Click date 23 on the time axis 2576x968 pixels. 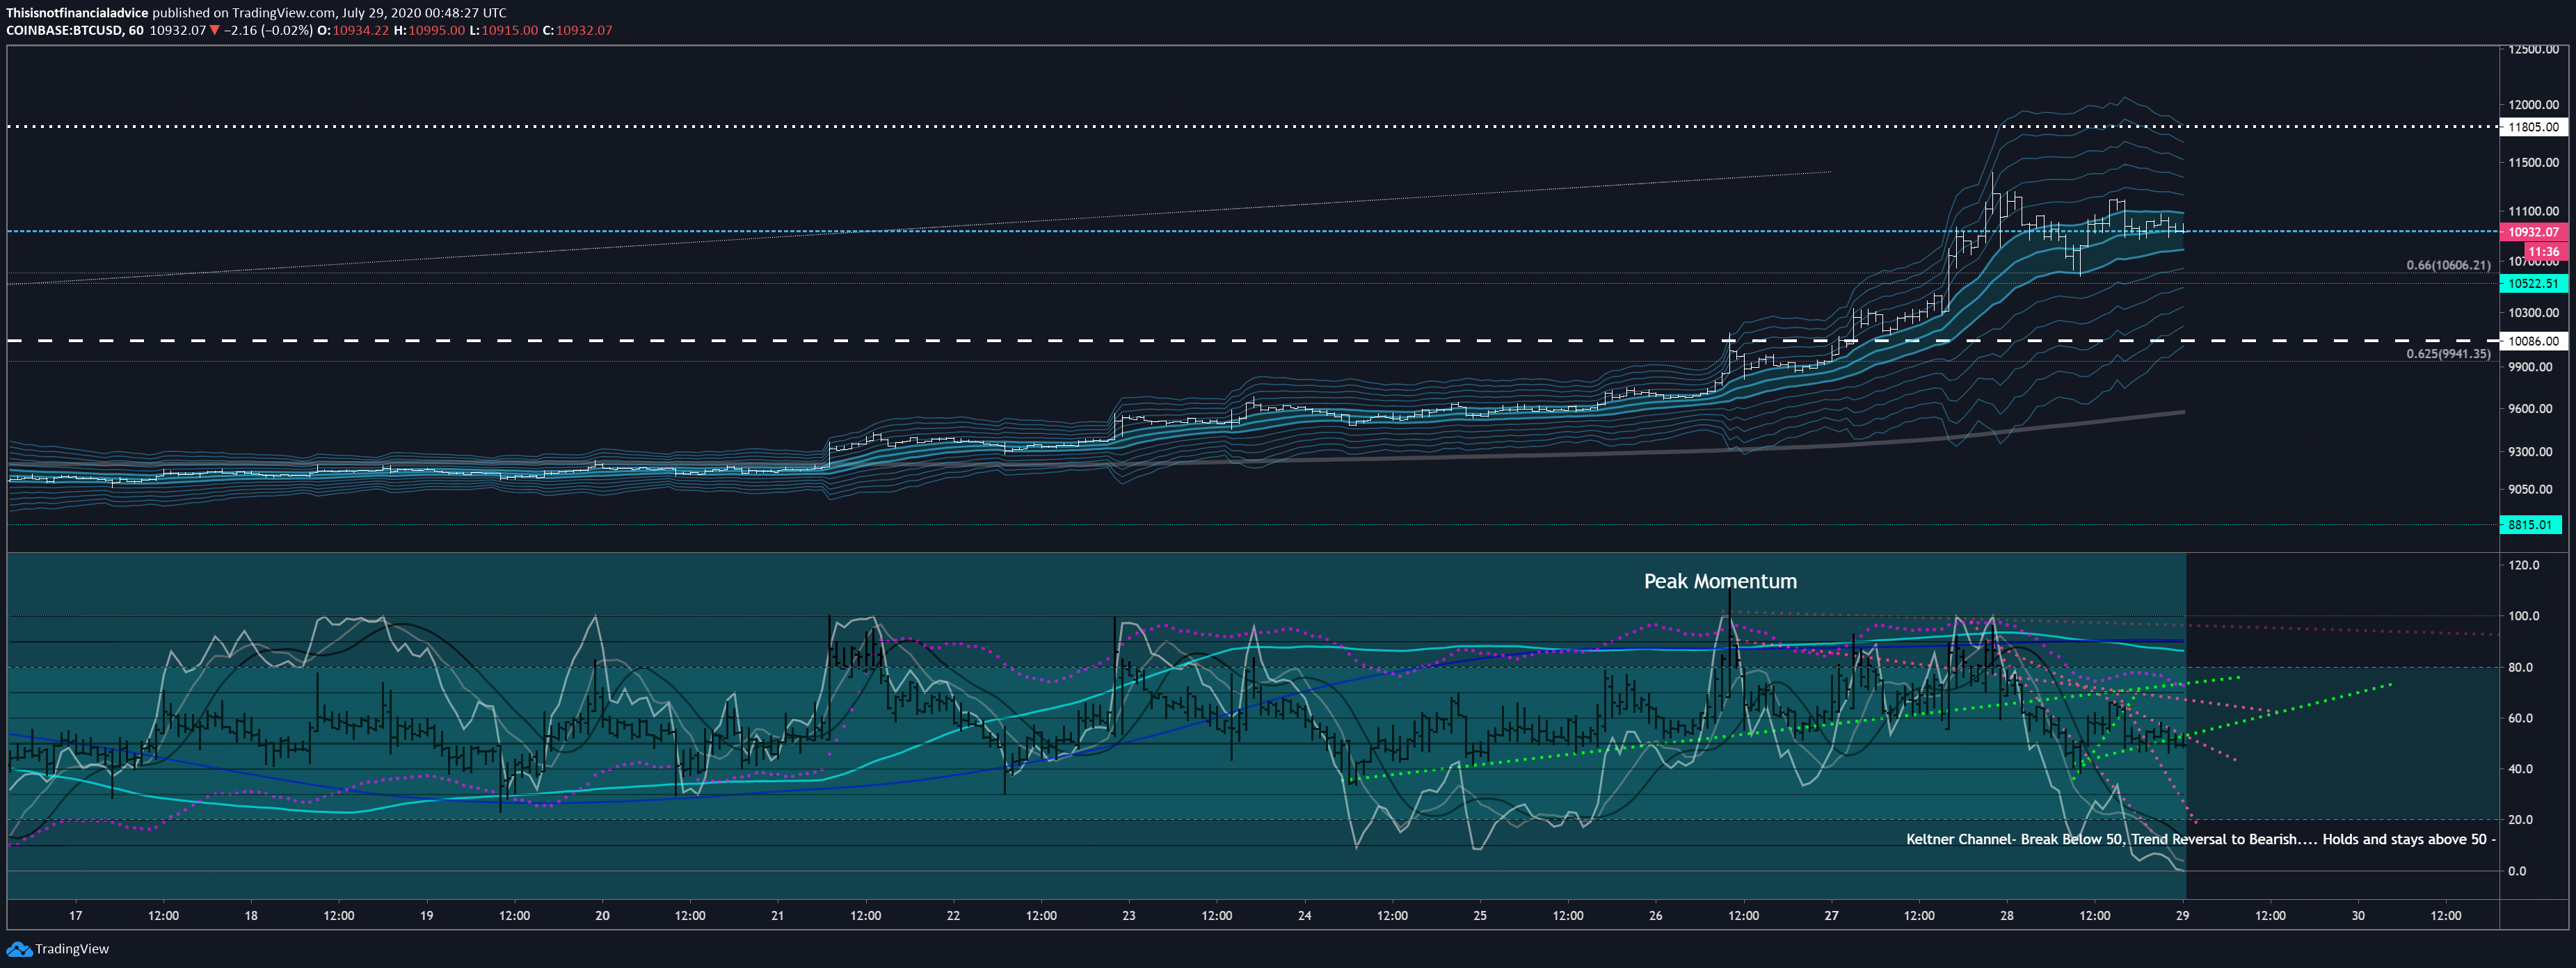click(1129, 916)
